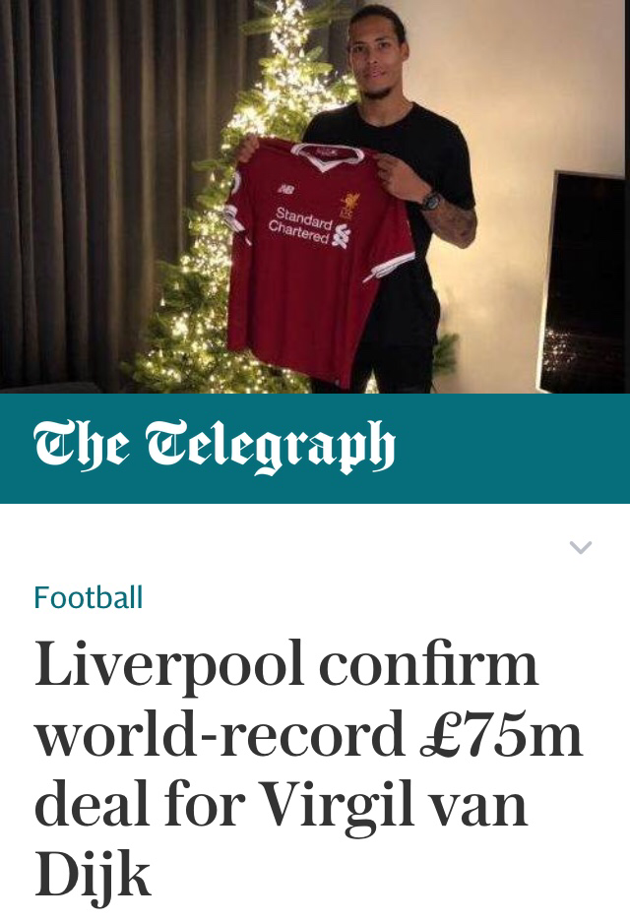Click "Virgil van" in the headline
Viewport: 630px width, 921px height.
click(392, 806)
